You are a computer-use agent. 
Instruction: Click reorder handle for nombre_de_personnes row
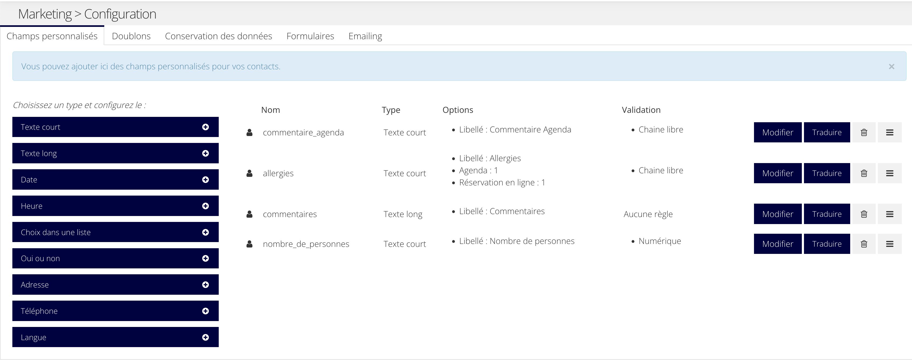tap(890, 244)
